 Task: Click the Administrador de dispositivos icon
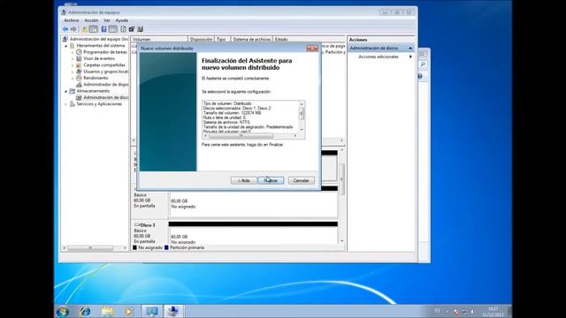79,85
